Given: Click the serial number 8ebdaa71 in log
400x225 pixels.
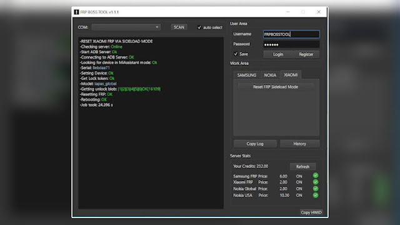Looking at the screenshot, I should click(x=101, y=68).
